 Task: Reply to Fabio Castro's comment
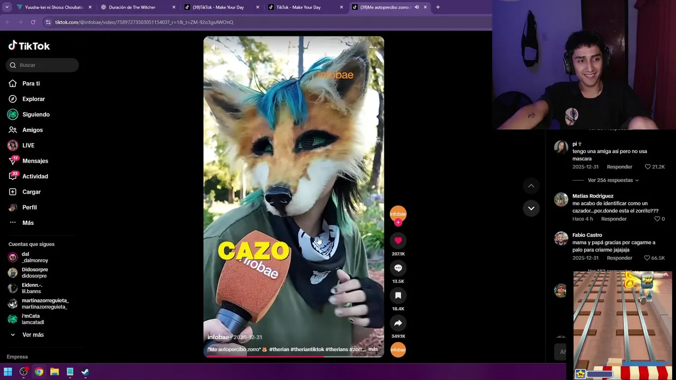[x=619, y=258]
